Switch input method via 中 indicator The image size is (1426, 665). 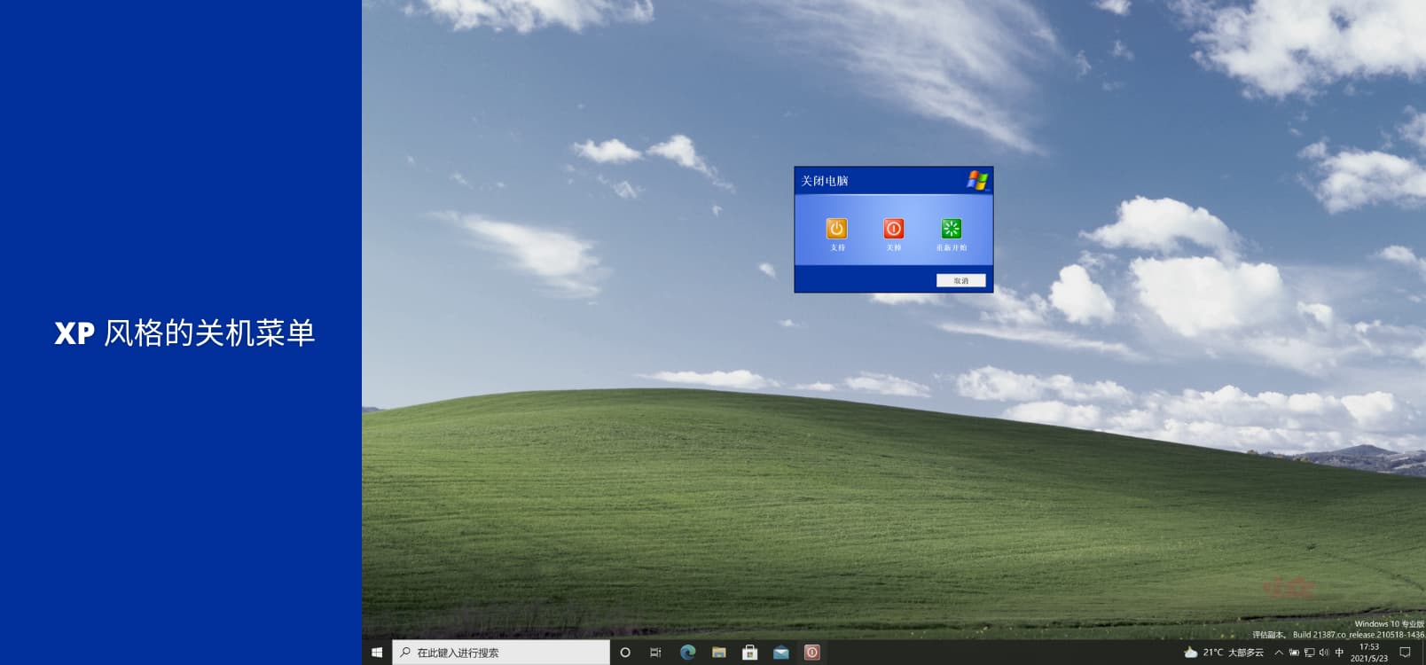coord(1339,653)
